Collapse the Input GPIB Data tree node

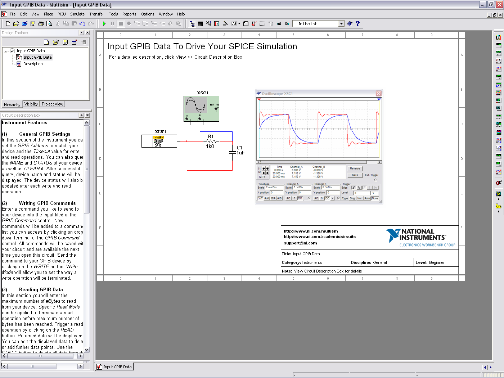pyautogui.click(x=6, y=51)
